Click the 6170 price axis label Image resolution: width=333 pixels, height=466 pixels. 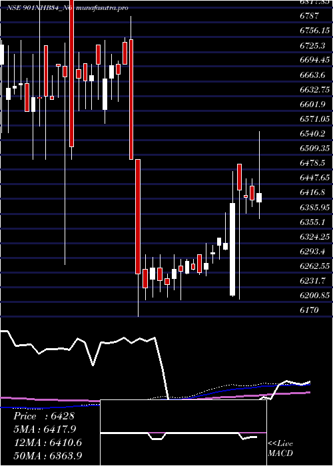click(x=309, y=310)
